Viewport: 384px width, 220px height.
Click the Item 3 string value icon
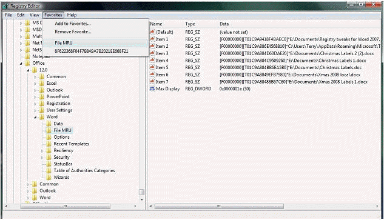pos(152,53)
